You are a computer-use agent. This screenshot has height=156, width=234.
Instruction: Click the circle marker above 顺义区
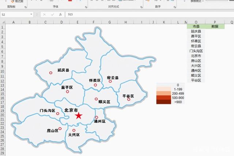click(x=96, y=99)
